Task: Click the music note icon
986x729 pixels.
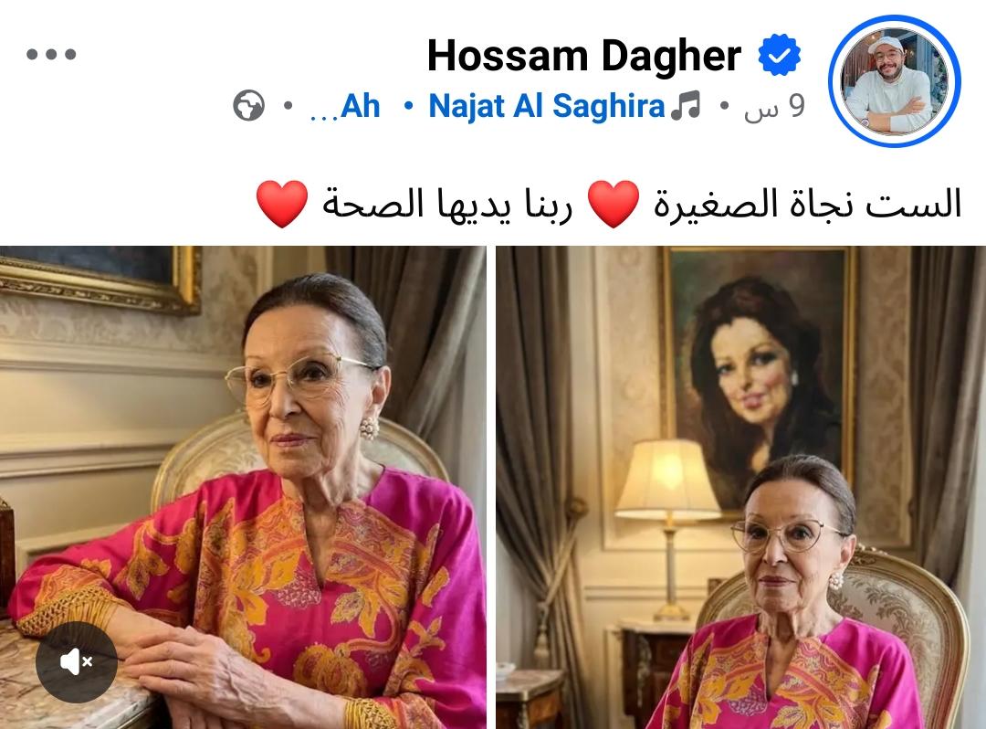Action: pyautogui.click(x=686, y=105)
